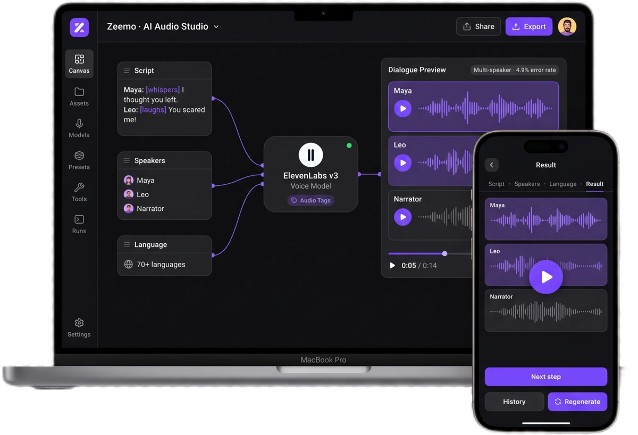Tap the Narrator waveform card on phone
This screenshot has height=435, width=638.
(x=546, y=311)
